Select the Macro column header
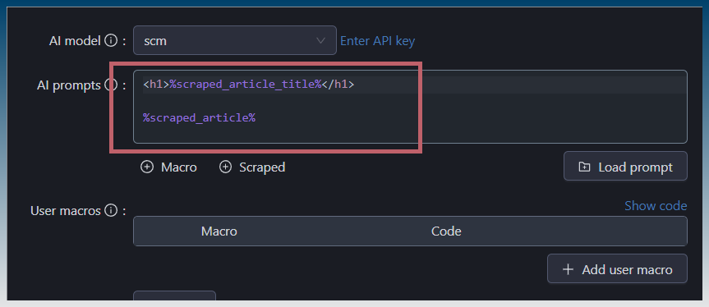709x307 pixels. coord(219,231)
